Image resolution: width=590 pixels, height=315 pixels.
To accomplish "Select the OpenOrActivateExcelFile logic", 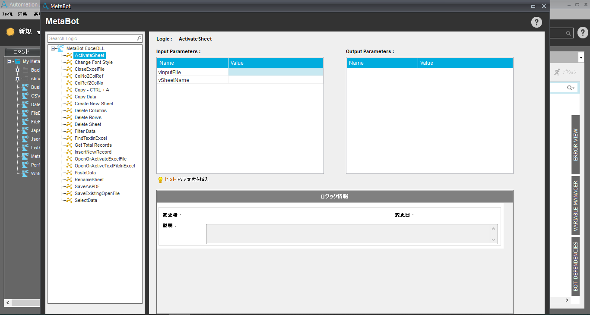I will point(101,159).
